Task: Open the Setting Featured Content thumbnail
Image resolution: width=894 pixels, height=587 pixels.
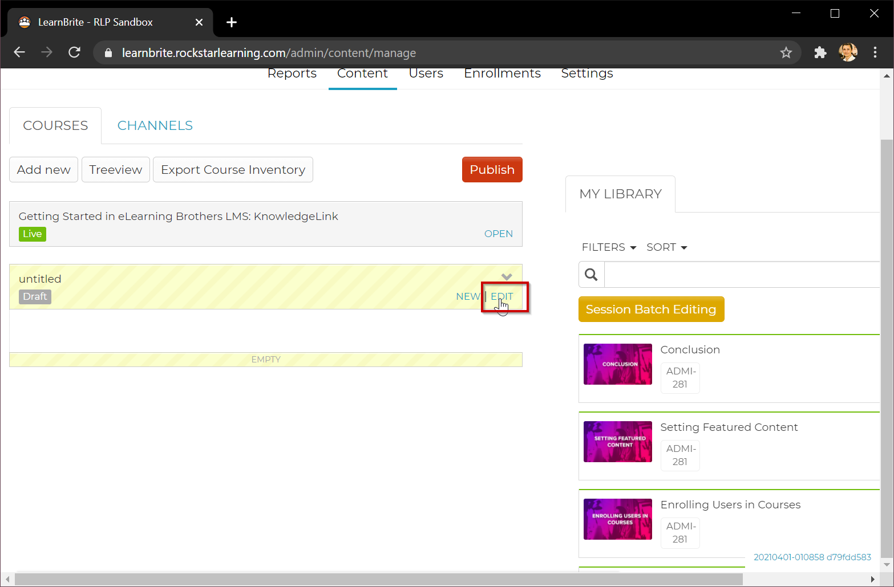Action: 617,442
